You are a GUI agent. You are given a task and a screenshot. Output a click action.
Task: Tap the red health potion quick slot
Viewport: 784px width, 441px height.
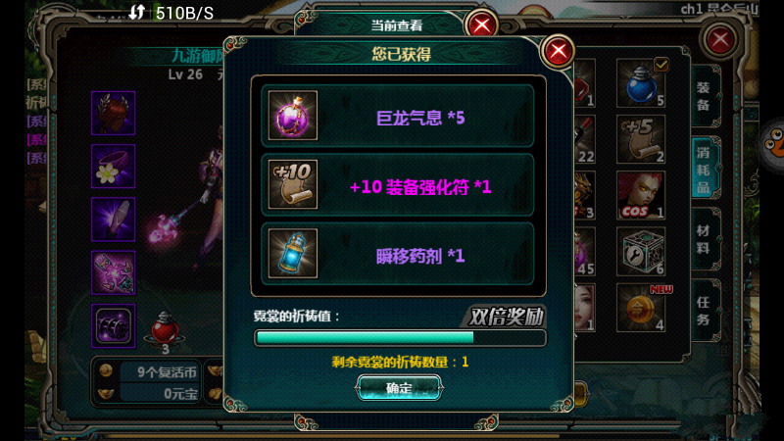[165, 329]
